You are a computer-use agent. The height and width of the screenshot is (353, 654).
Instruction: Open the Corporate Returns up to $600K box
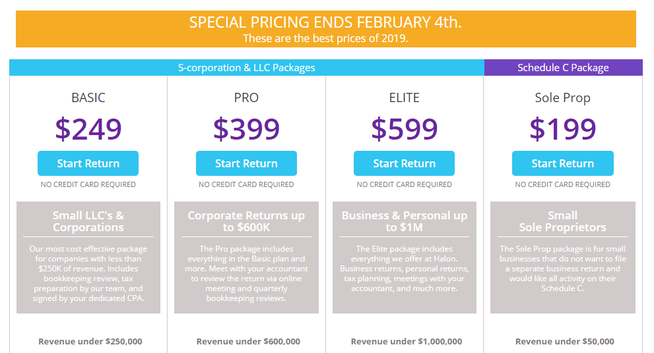[x=247, y=258]
